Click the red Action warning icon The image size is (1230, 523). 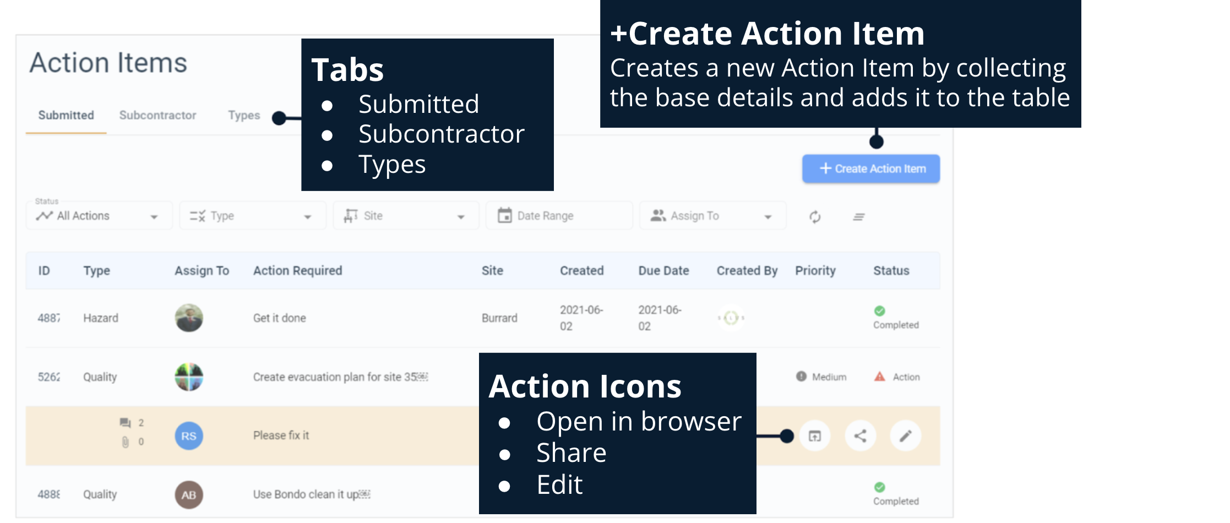click(x=879, y=377)
